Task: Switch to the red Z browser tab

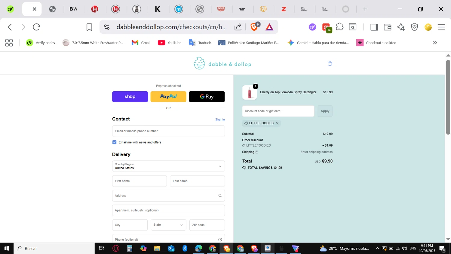Action: click(284, 9)
